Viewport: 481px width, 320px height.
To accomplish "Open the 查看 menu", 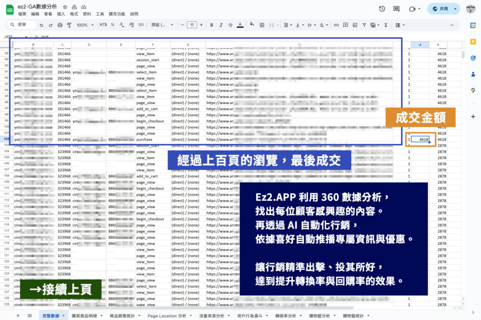I will pyautogui.click(x=48, y=14).
